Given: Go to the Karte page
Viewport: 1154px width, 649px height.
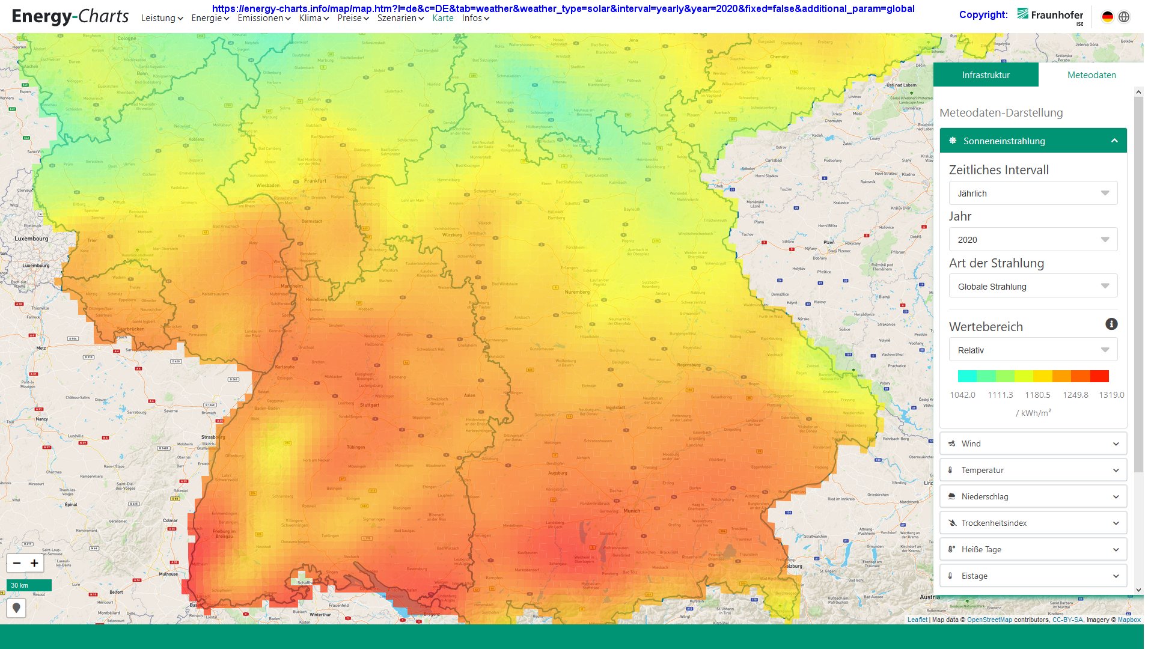Looking at the screenshot, I should click(x=443, y=18).
